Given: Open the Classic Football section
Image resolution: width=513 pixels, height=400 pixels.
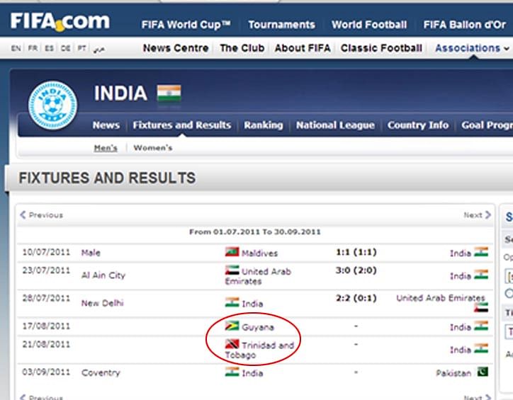Looking at the screenshot, I should (x=381, y=48).
